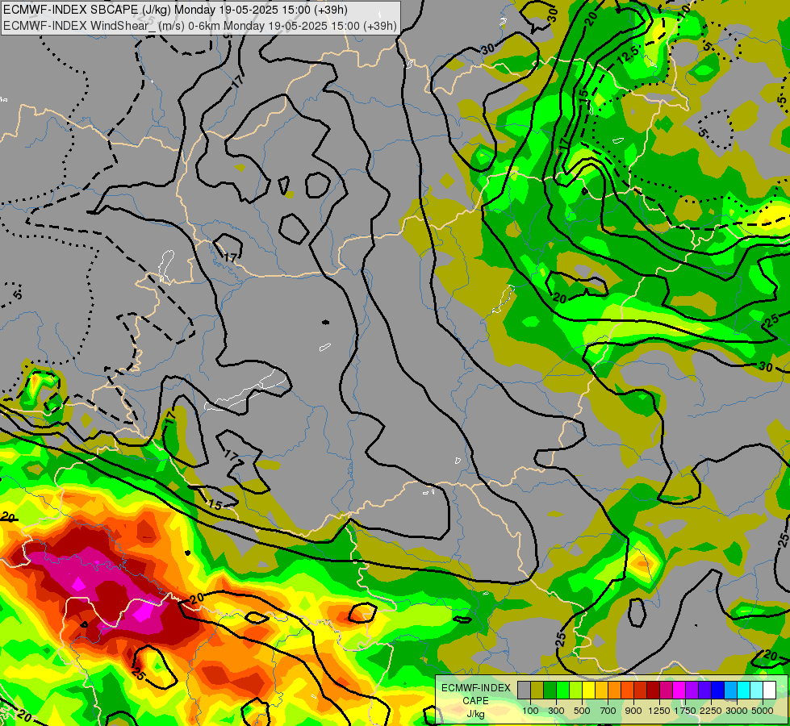The height and width of the screenshot is (726, 790).
Task: Click the 2250 tick label in the legend
Action: (711, 711)
